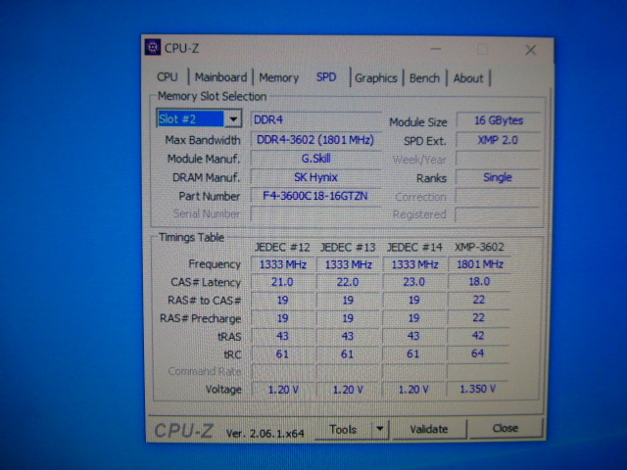Viewport: 627px width, 470px height.
Task: Click the XMP-3602 column header
Action: tap(479, 247)
